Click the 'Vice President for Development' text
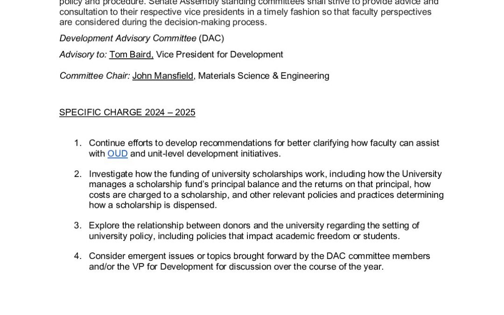 [x=219, y=55]
